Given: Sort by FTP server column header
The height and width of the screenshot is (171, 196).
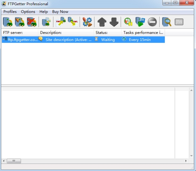Looking at the screenshot, I should (20, 33).
